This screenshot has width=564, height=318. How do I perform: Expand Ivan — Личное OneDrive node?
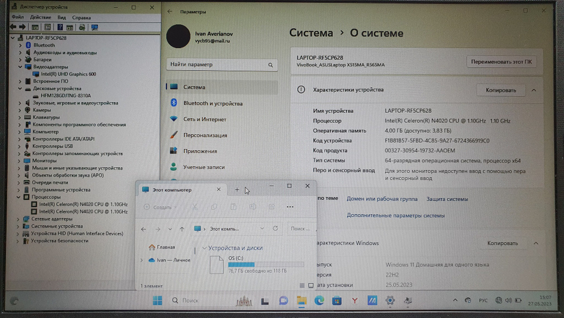tap(142, 260)
